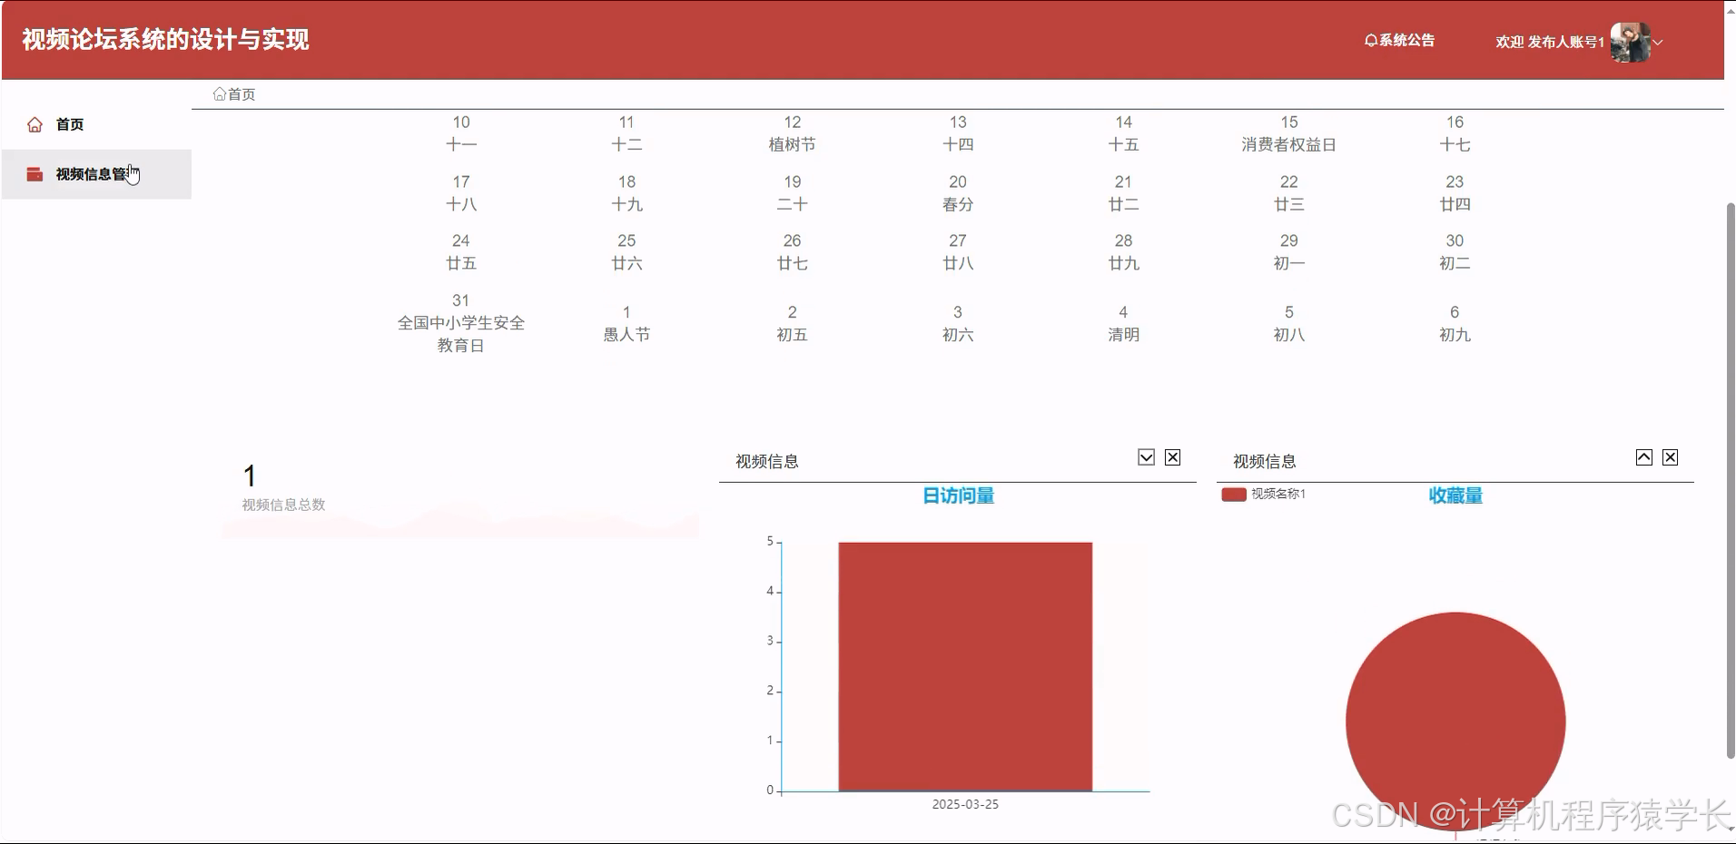Click the red legend color swatch
The image size is (1736, 844).
[x=1232, y=494]
